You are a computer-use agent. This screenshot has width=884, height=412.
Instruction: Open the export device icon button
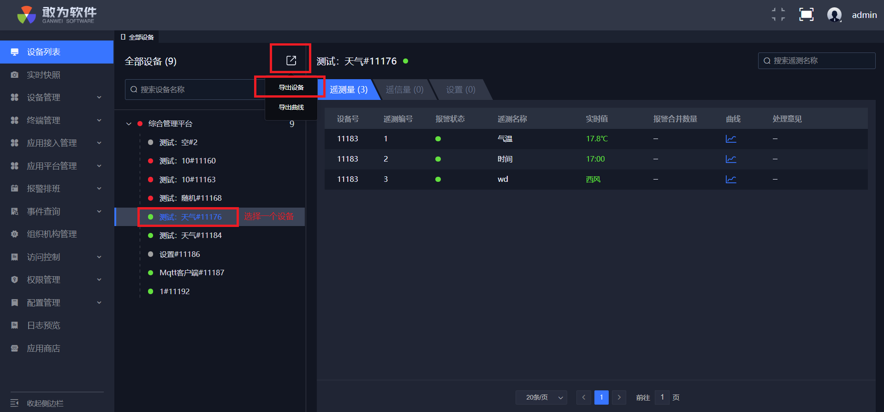pos(291,60)
